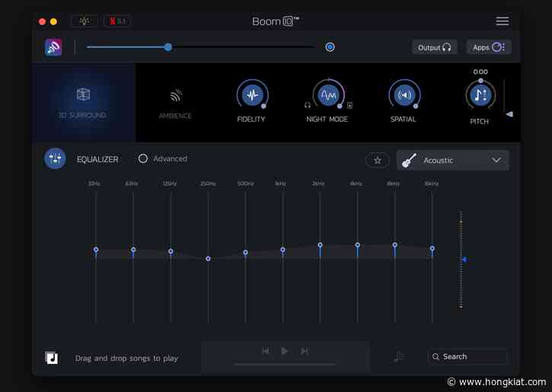
Task: Click the Spatial intensity knob dot
Action: click(x=416, y=106)
